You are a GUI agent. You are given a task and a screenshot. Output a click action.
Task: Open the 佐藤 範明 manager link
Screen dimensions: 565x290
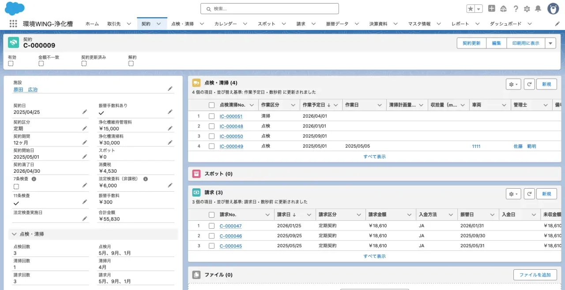(x=525, y=146)
